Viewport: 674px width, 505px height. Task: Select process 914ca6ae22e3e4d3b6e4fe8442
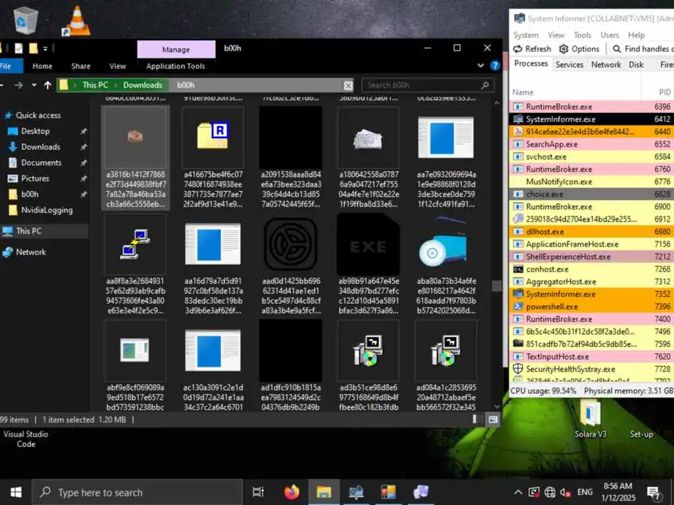coord(592,132)
